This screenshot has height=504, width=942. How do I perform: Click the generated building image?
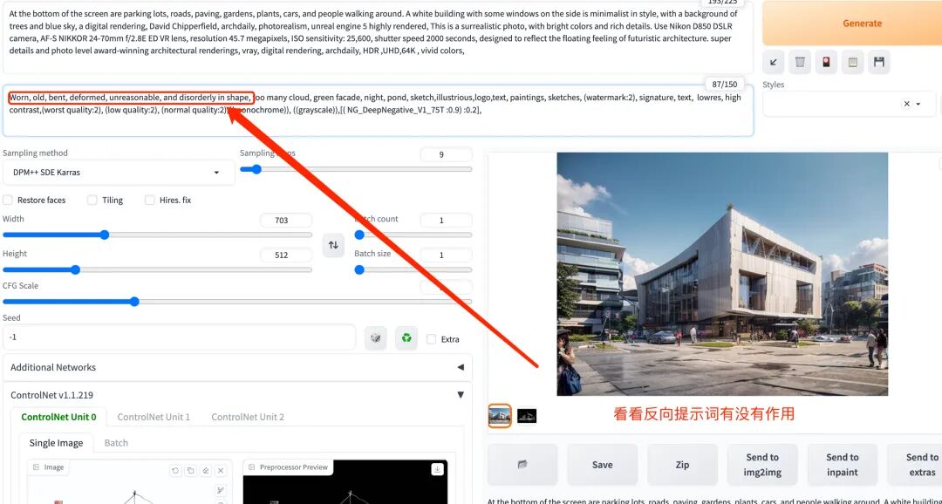click(722, 274)
